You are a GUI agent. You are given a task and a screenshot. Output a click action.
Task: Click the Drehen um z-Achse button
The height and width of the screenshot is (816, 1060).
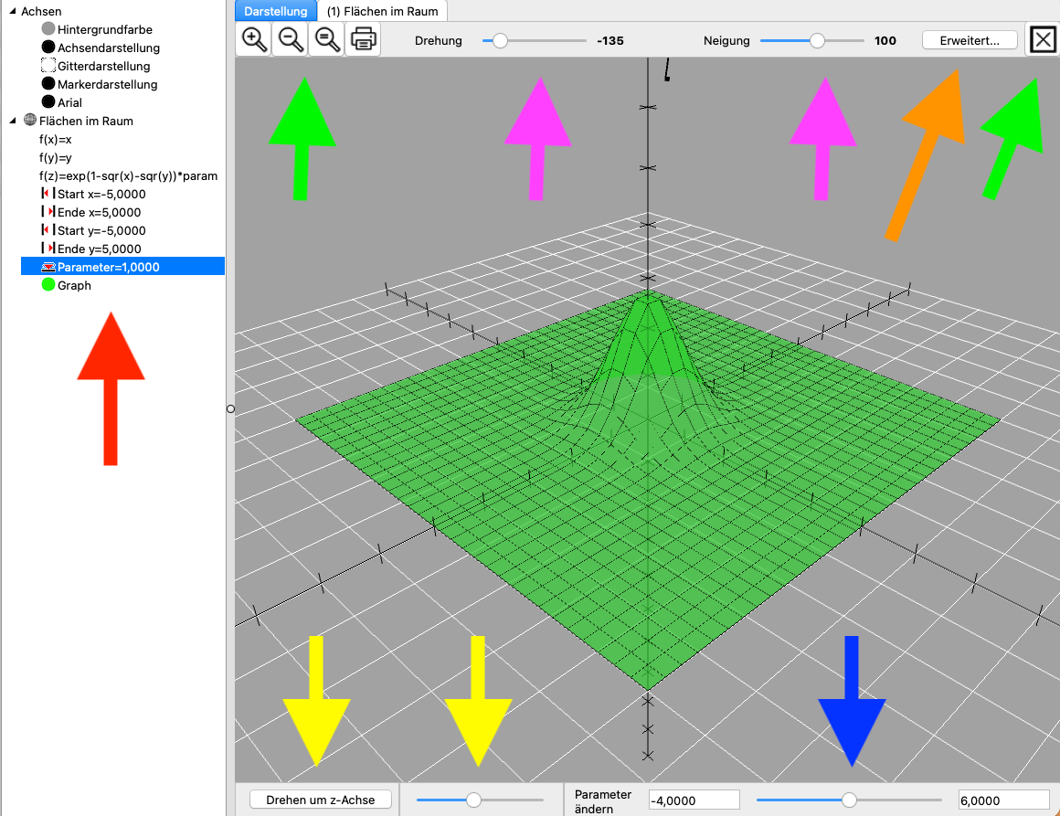point(321,800)
